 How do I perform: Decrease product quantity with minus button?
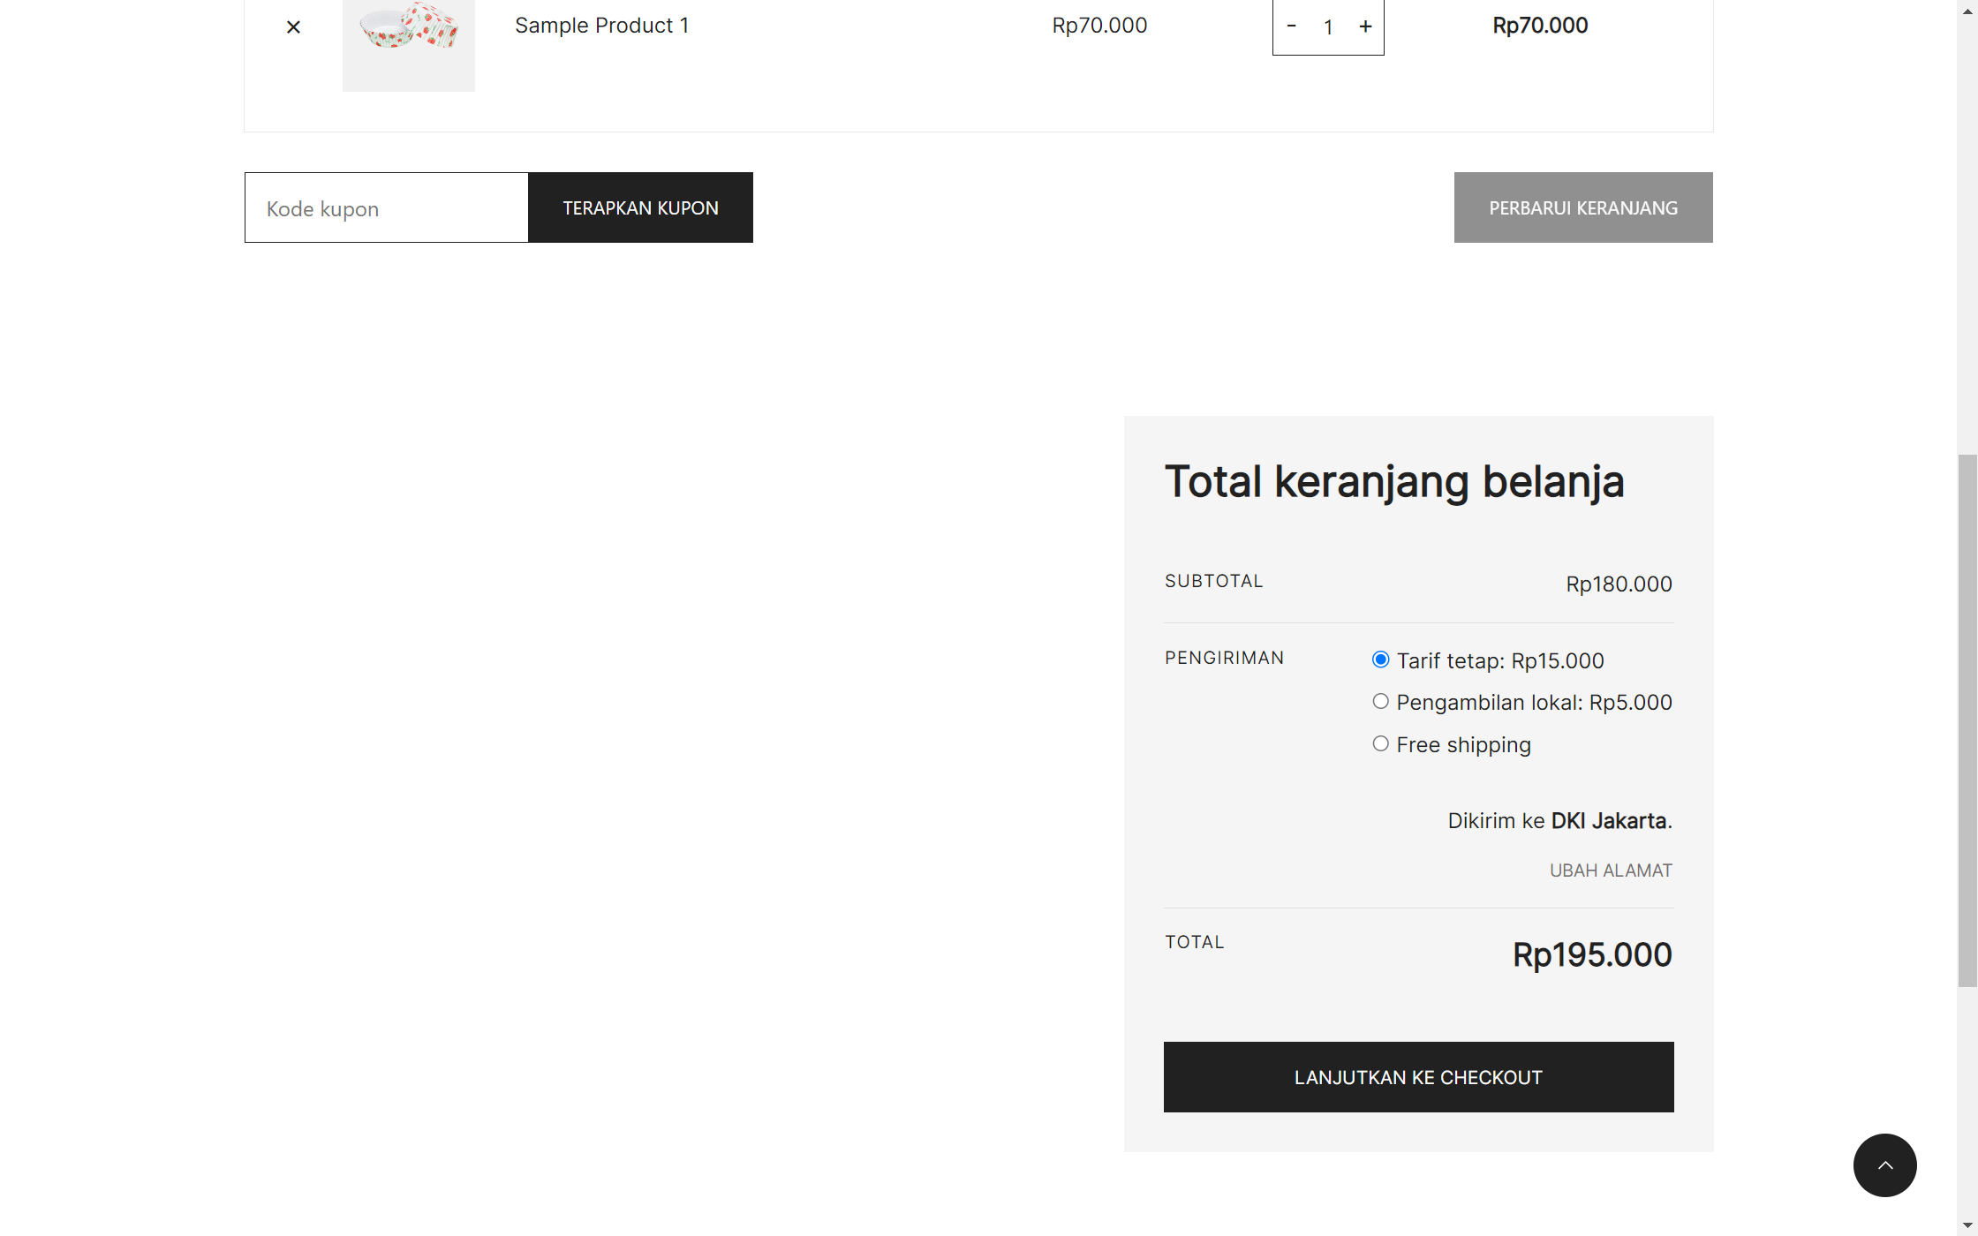point(1291,26)
